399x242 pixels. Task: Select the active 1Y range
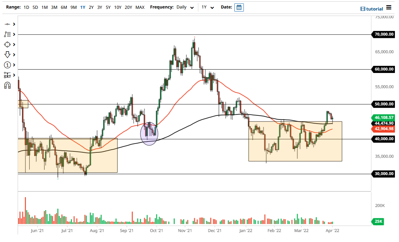(x=83, y=7)
